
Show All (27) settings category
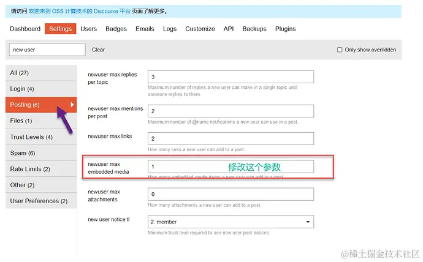41,73
